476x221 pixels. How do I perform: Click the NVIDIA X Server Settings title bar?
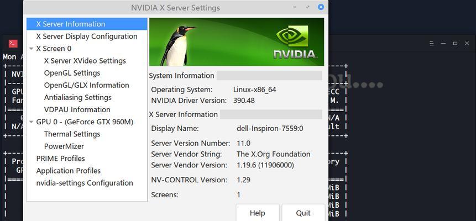pyautogui.click(x=175, y=7)
